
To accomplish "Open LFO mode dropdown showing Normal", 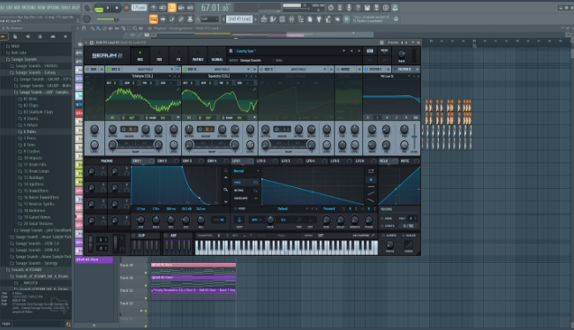I will pos(246,171).
